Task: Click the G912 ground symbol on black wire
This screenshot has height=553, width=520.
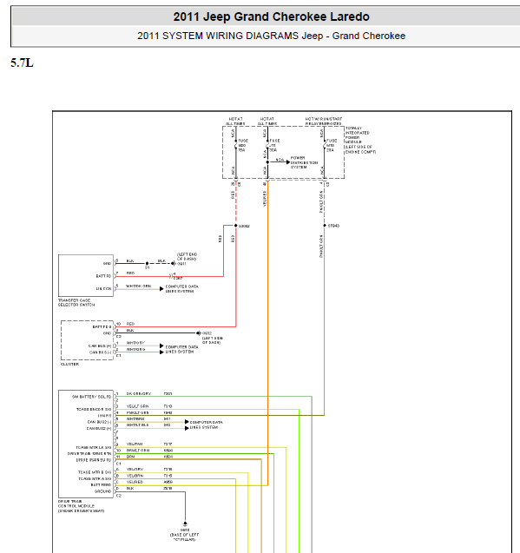Action: coord(199,333)
